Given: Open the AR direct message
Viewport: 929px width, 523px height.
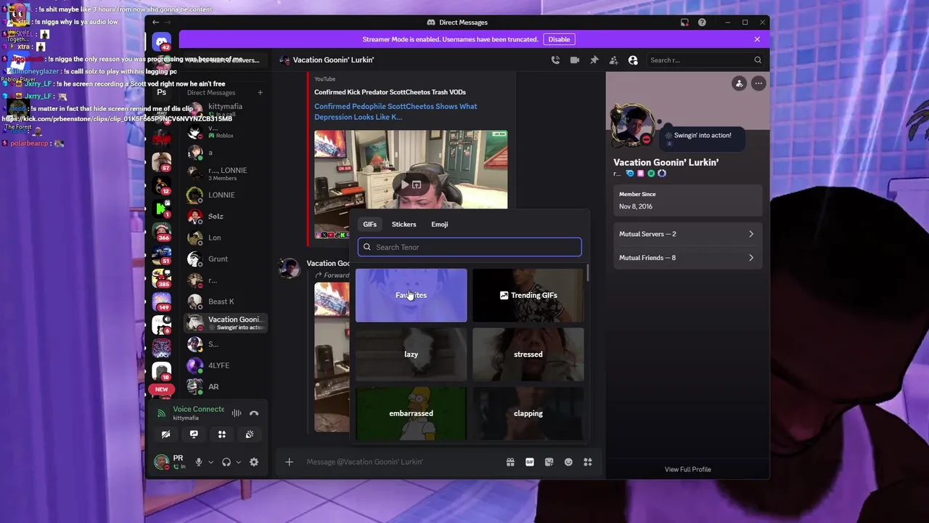Looking at the screenshot, I should click(x=225, y=387).
